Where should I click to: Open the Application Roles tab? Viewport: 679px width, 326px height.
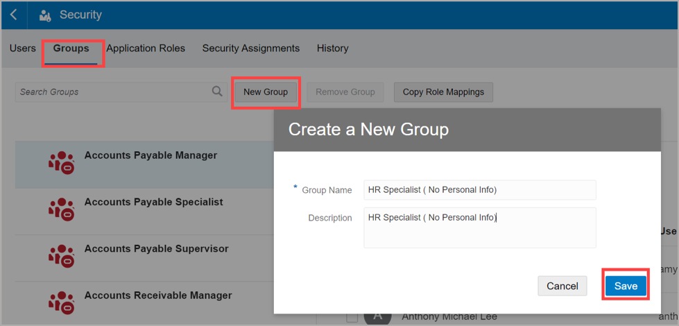click(146, 49)
